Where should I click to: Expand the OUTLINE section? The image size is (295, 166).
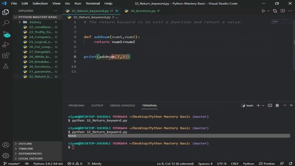(x=38, y=144)
